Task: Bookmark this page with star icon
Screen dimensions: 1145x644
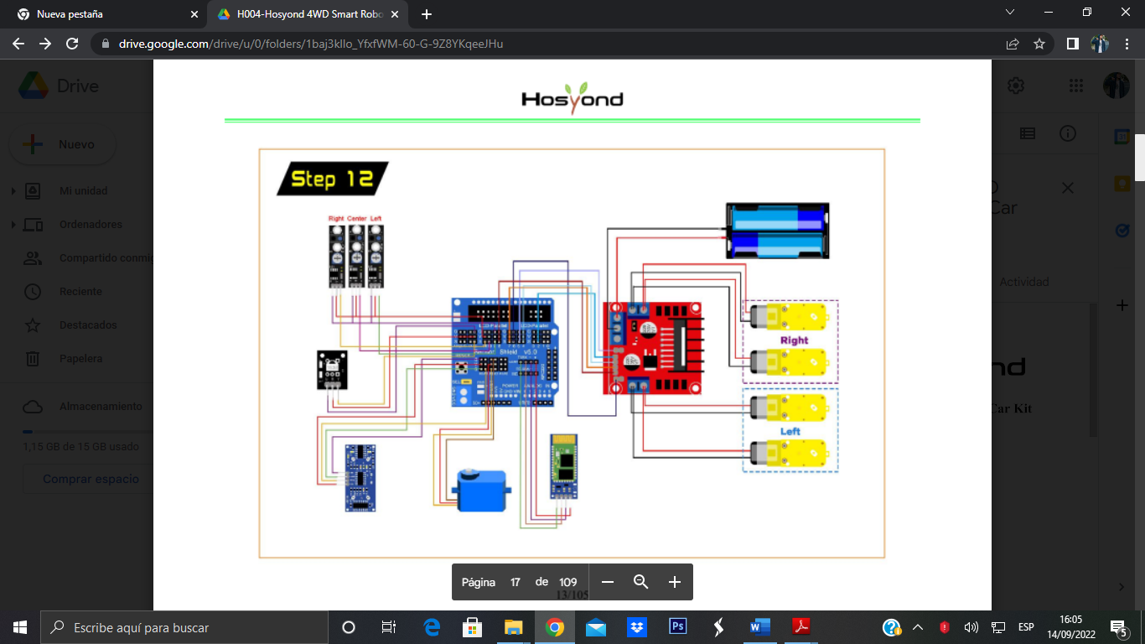Action: point(1039,44)
